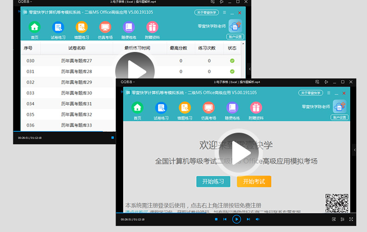The image size is (367, 232).
Task: Open QQ影音 dropdown menu in back player
Action: 25,2
